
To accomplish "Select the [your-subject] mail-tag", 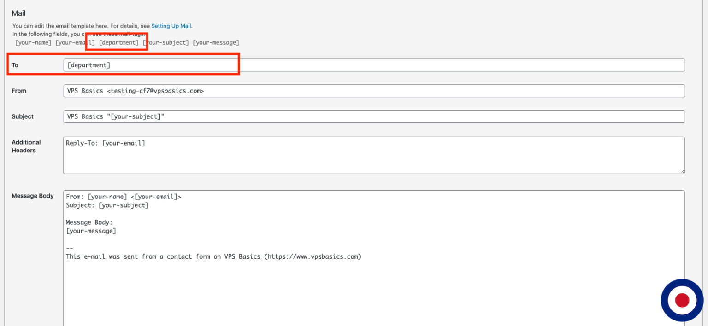I will (x=166, y=42).
